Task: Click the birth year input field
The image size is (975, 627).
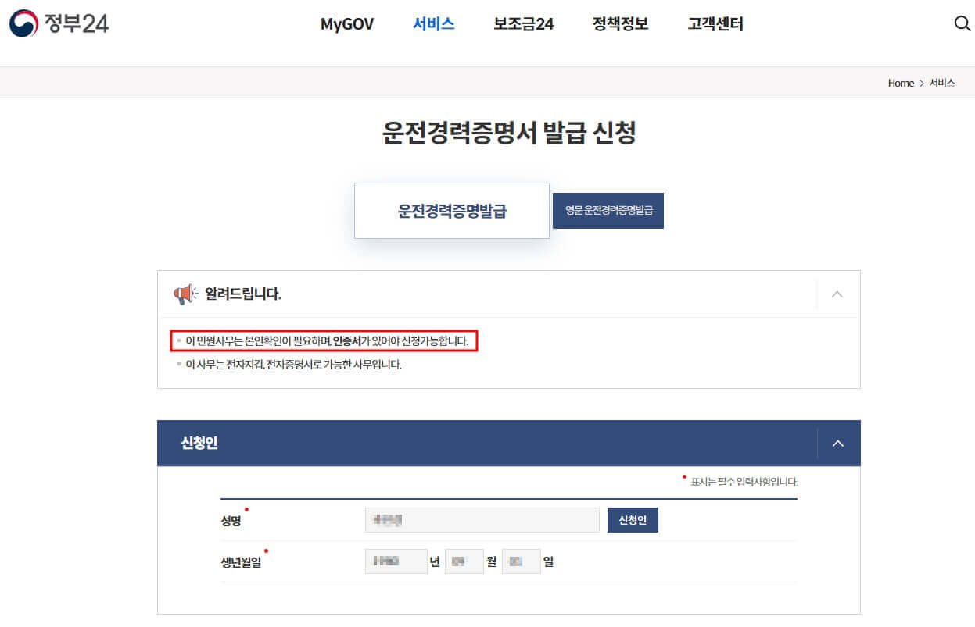Action: tap(396, 561)
